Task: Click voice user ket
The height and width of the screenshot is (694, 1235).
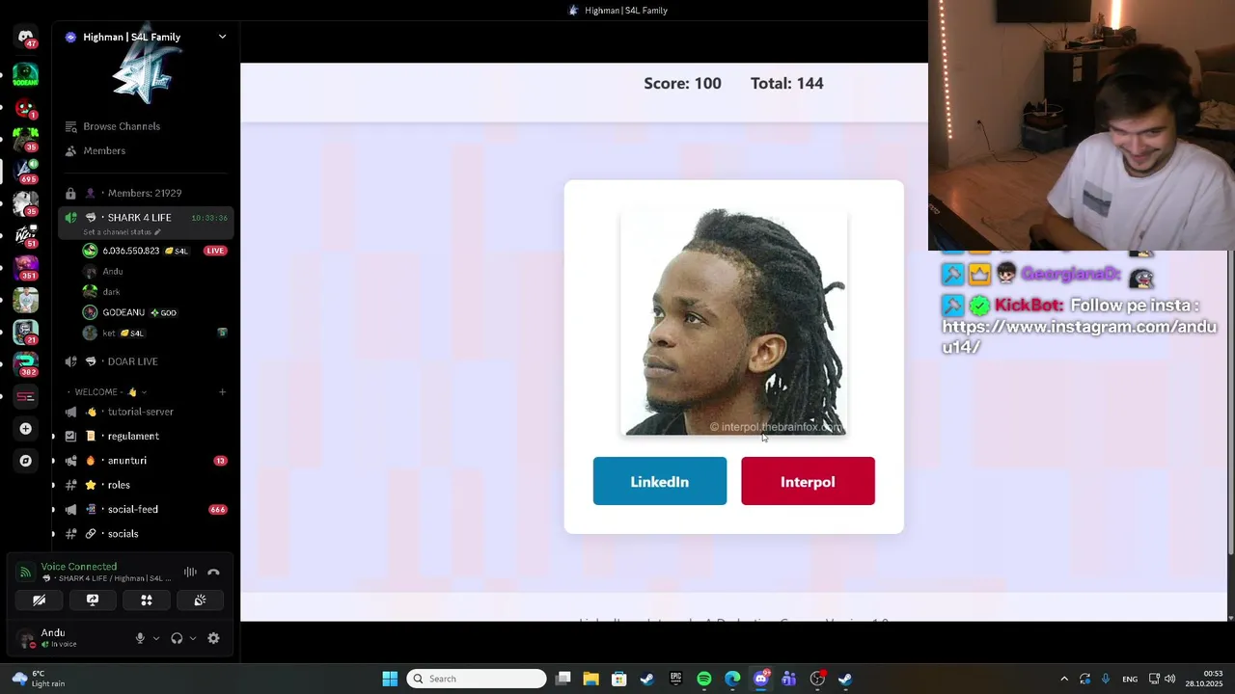Action: click(154, 333)
